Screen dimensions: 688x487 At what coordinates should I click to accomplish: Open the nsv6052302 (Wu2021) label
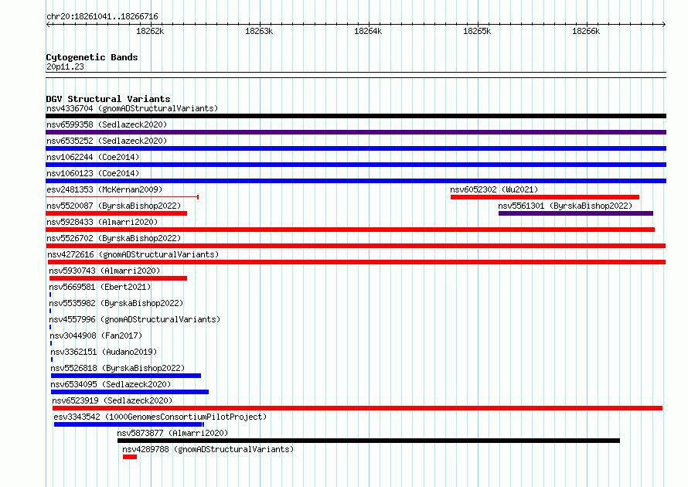(494, 189)
